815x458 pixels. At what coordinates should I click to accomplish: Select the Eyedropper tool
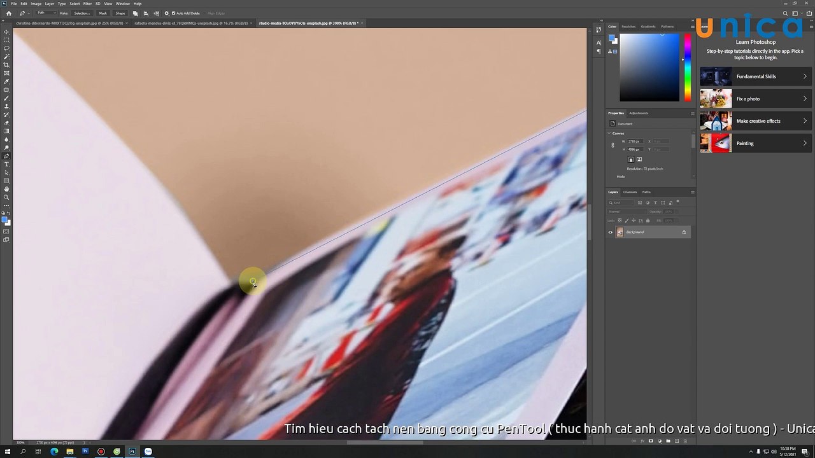[6, 81]
